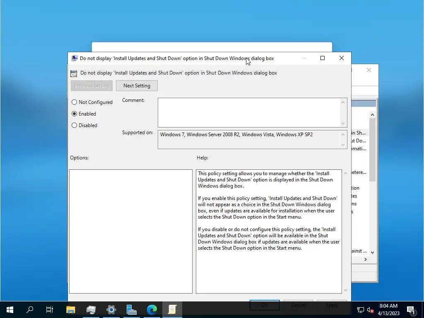Click the muted volume tray icon
Screen dimensions: 424x318
(x=371, y=310)
